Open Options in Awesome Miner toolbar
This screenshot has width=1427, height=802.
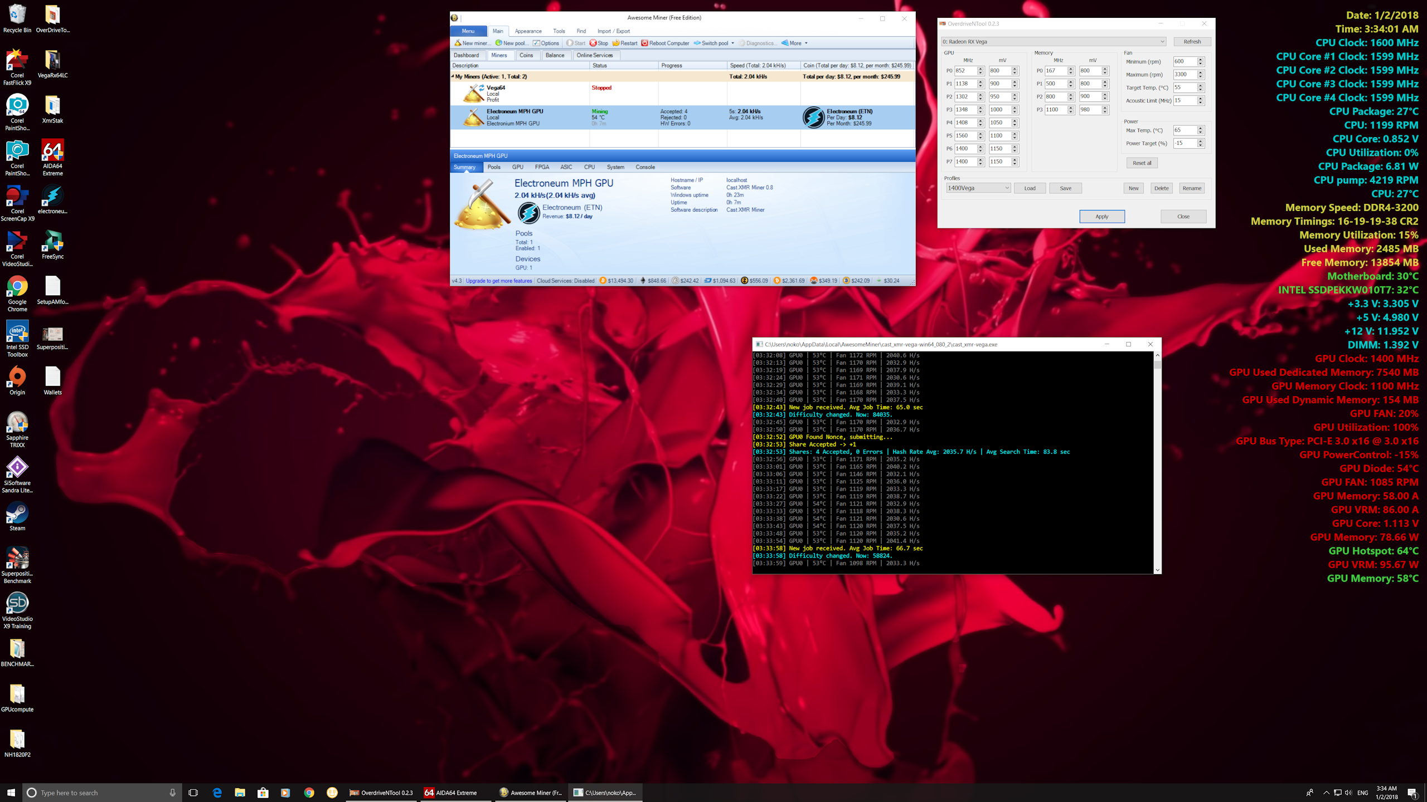(x=546, y=43)
